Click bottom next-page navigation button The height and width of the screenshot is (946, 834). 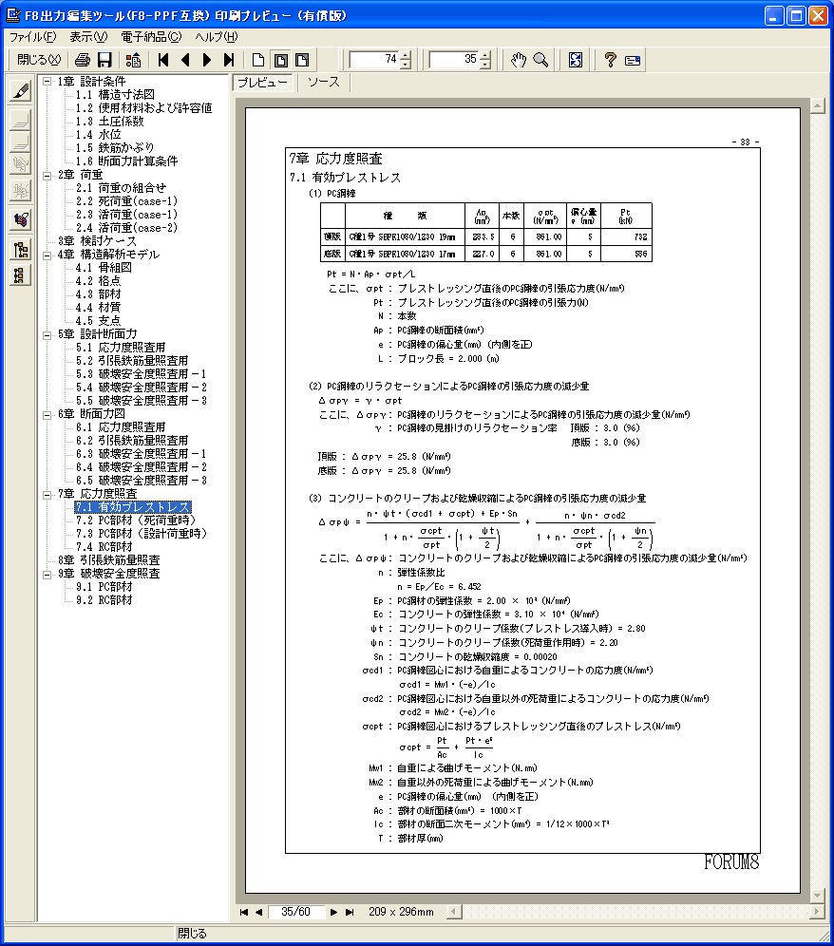tap(333, 912)
